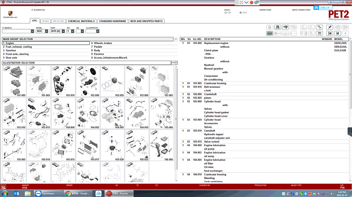Click the hierarchy tree icon in the toolbar
Viewport: 352px width, 197px height.
coord(286,34)
